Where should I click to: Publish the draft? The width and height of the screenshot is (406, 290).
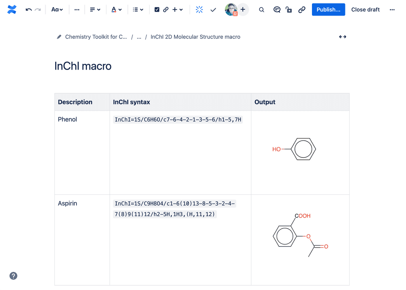(x=328, y=9)
